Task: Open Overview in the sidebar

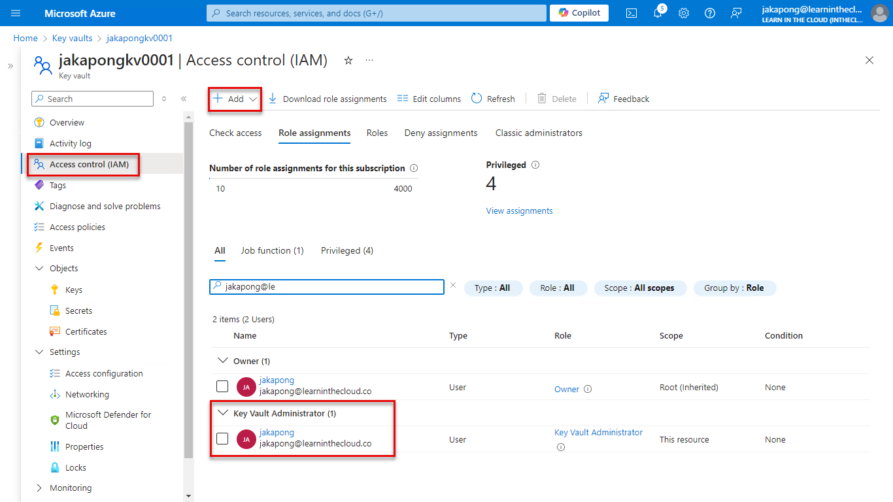Action: tap(67, 122)
